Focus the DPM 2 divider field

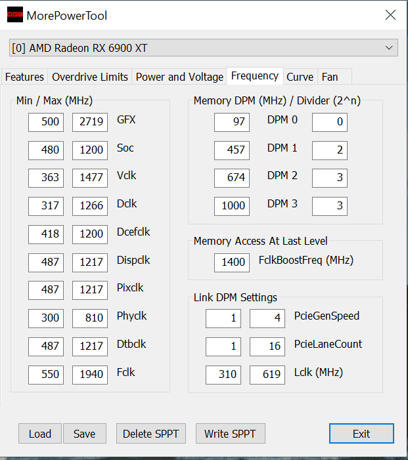tap(330, 178)
